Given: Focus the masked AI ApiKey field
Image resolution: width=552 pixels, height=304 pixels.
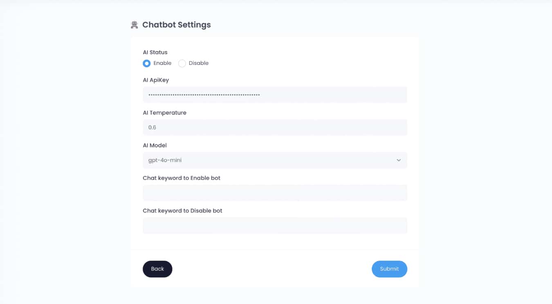Looking at the screenshot, I should 275,95.
